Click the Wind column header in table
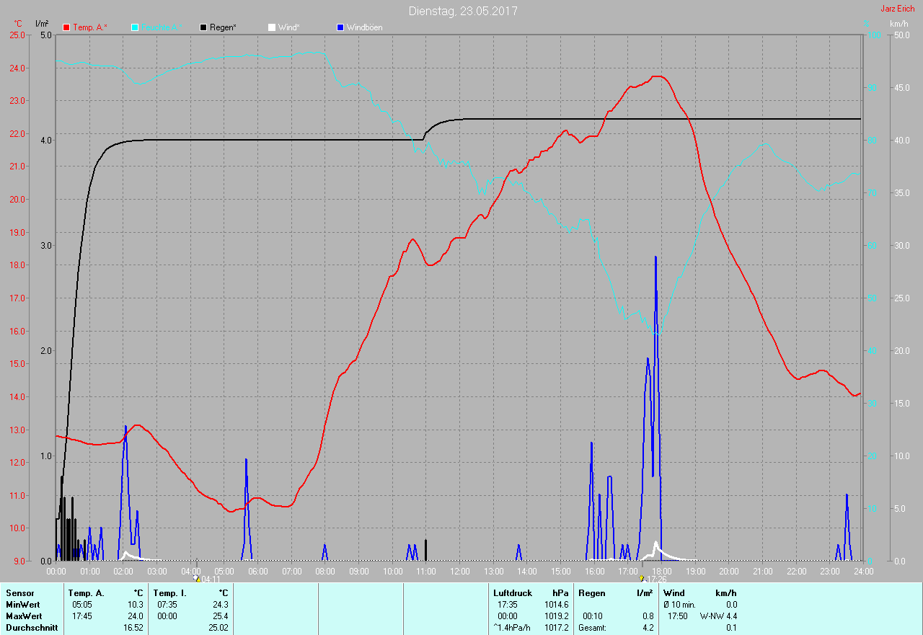This screenshot has width=923, height=635. click(x=674, y=593)
